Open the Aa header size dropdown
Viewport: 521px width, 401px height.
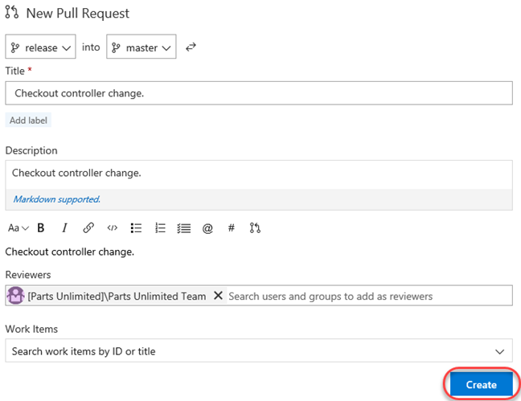click(x=18, y=228)
